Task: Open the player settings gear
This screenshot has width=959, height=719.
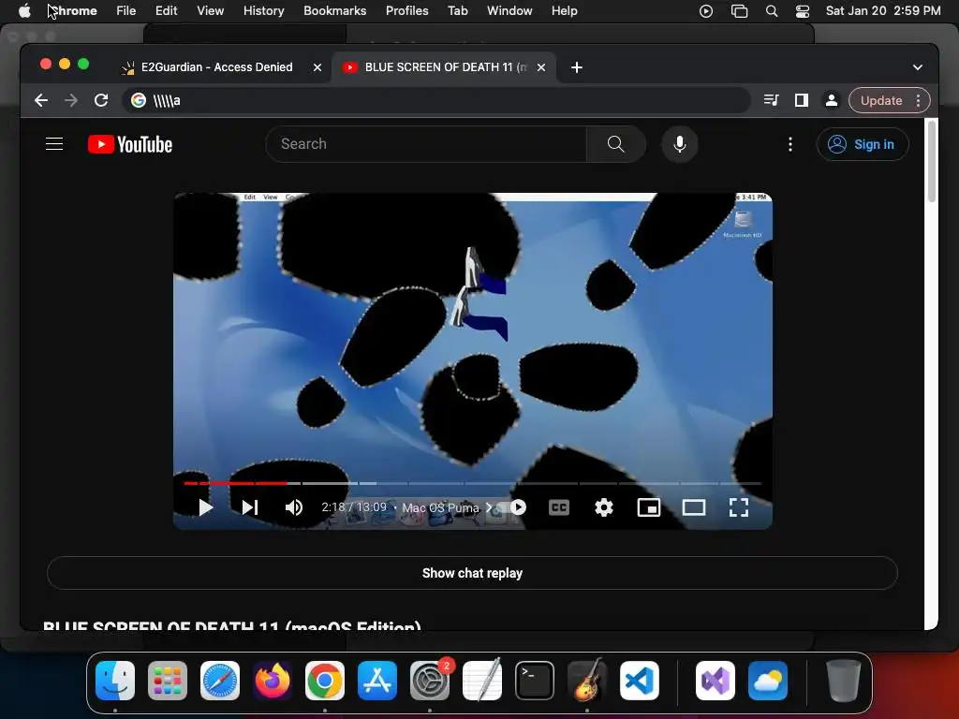Action: coord(604,507)
